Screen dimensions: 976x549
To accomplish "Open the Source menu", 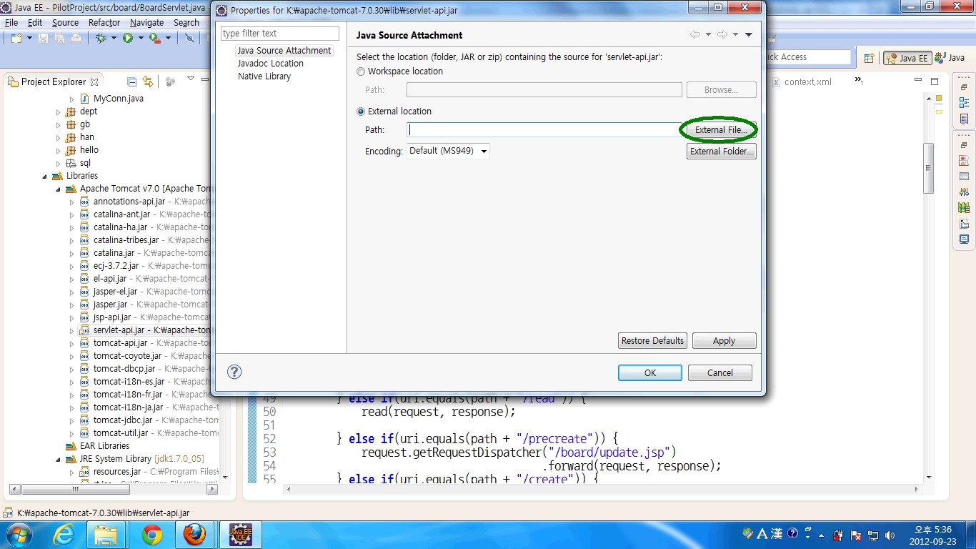I will click(x=65, y=23).
